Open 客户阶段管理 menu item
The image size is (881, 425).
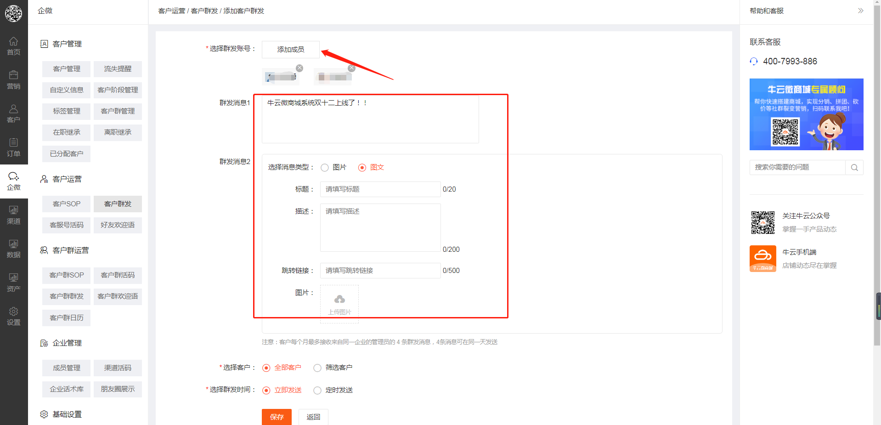pos(118,90)
